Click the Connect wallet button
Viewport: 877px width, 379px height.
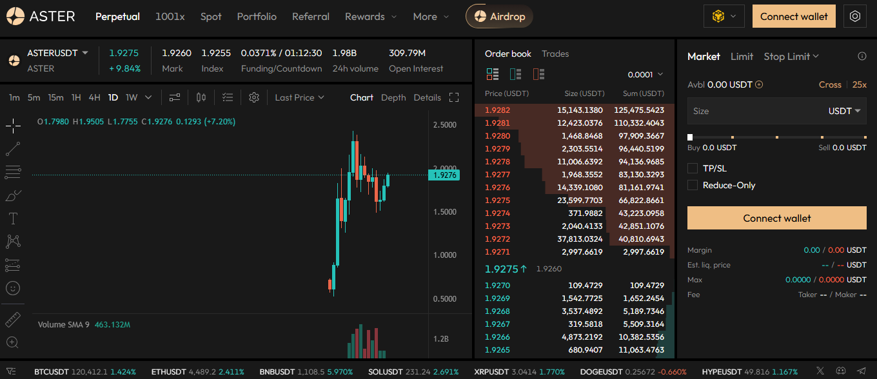point(794,16)
